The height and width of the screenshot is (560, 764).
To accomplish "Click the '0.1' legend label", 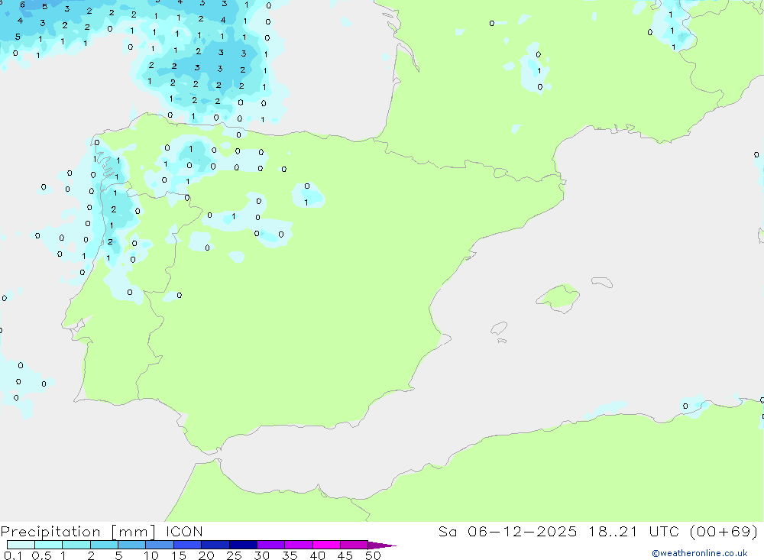I will point(13,555).
